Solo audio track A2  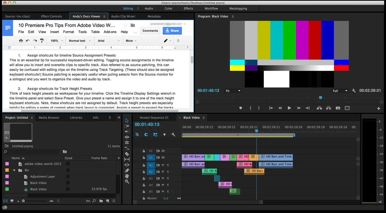[168, 172]
